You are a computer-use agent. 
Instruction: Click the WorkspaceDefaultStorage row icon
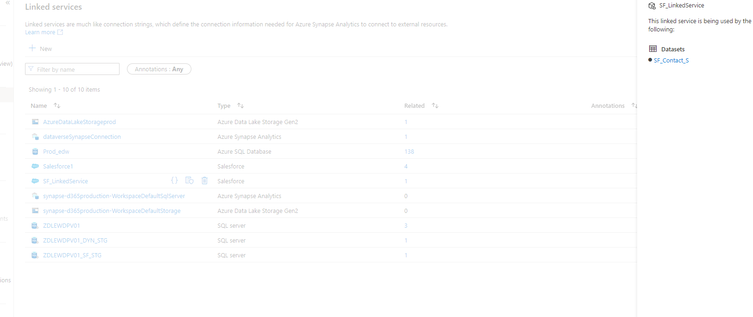(x=35, y=211)
